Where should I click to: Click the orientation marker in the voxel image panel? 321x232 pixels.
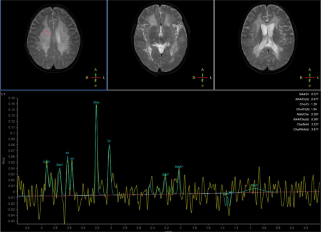pos(95,78)
